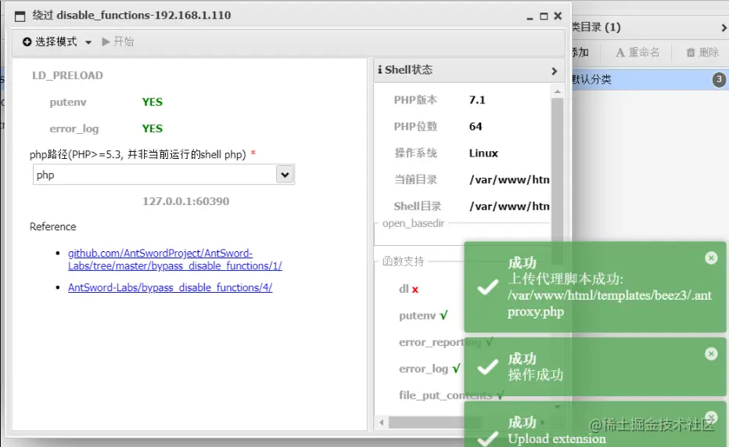Click into the php path input field
The height and width of the screenshot is (447, 729).
click(155, 175)
